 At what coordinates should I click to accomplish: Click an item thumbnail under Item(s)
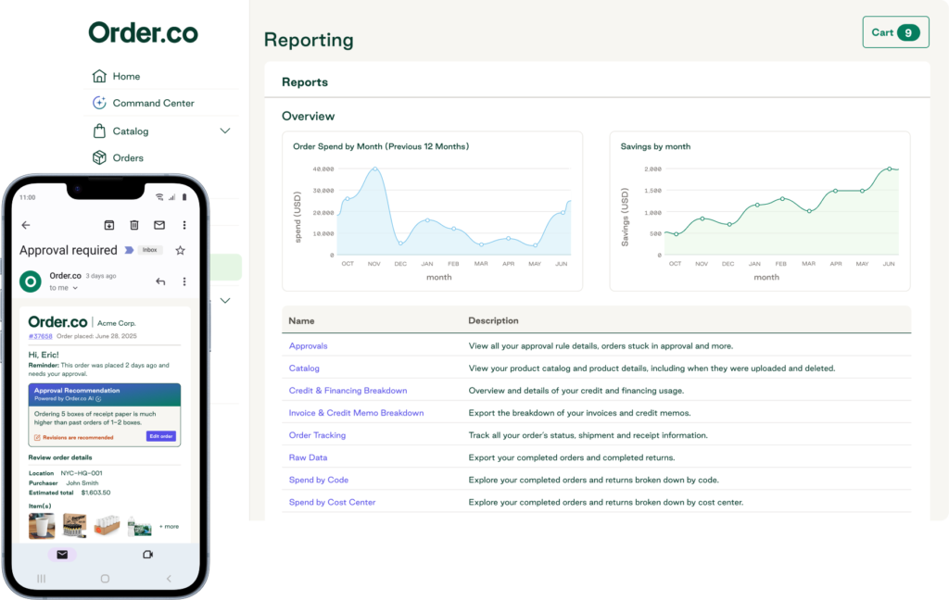click(42, 525)
